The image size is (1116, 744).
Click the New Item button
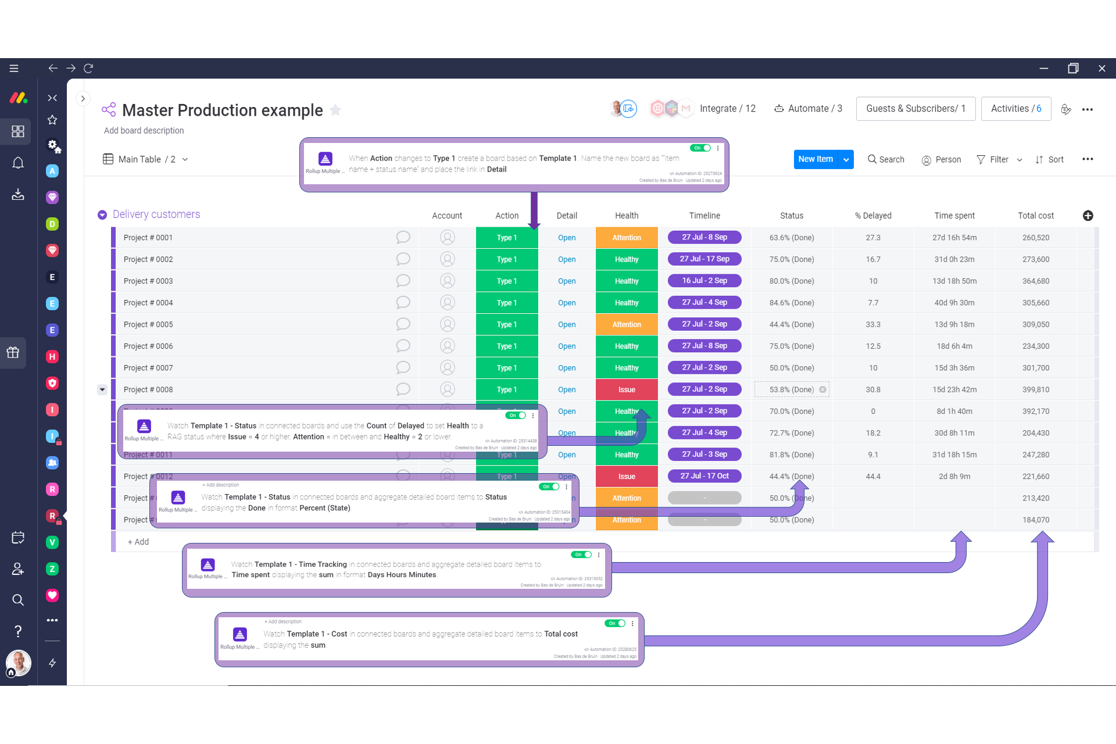(816, 159)
